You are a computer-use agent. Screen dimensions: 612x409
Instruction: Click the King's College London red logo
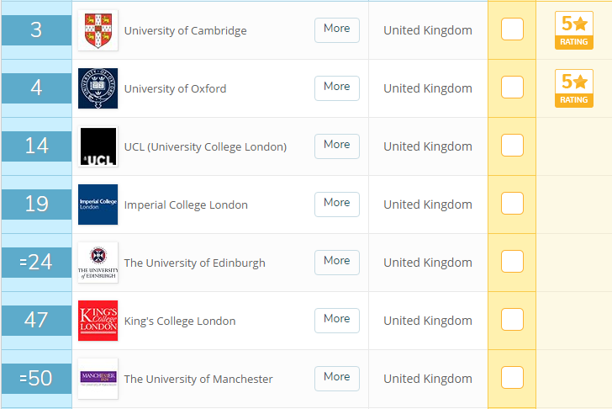coord(98,321)
